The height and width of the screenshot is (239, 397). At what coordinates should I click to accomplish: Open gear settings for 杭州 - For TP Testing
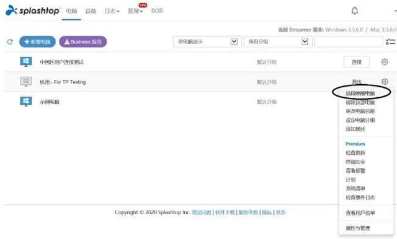[385, 82]
